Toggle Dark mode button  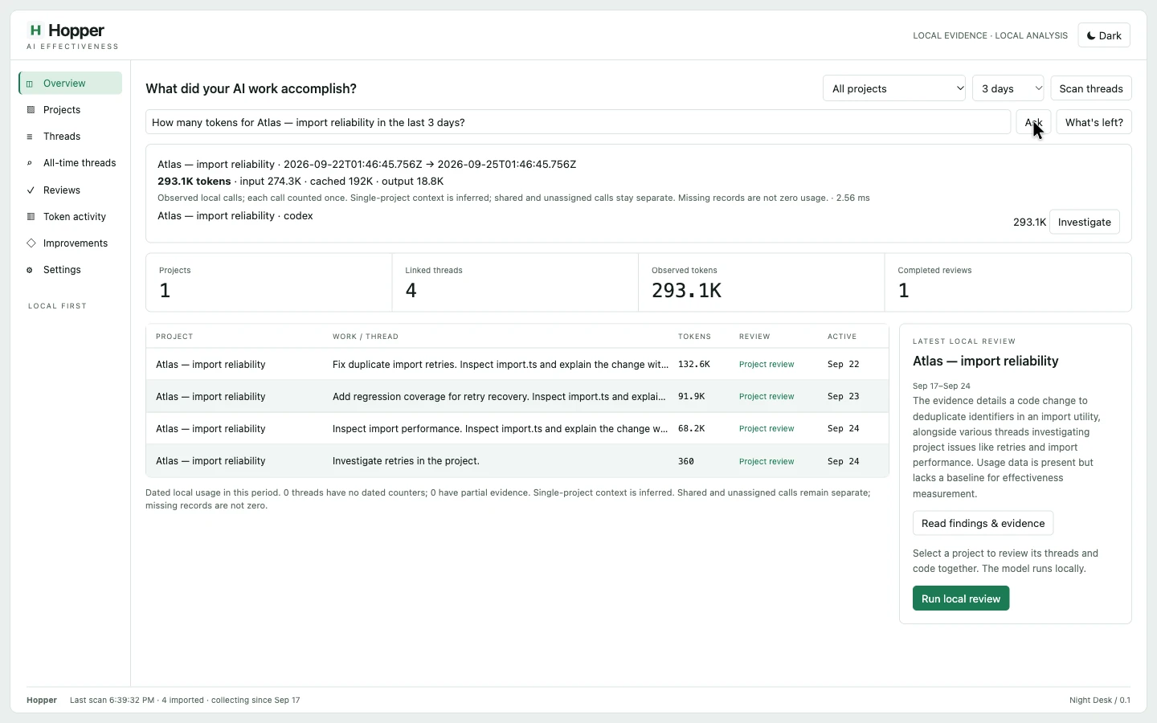pos(1104,35)
